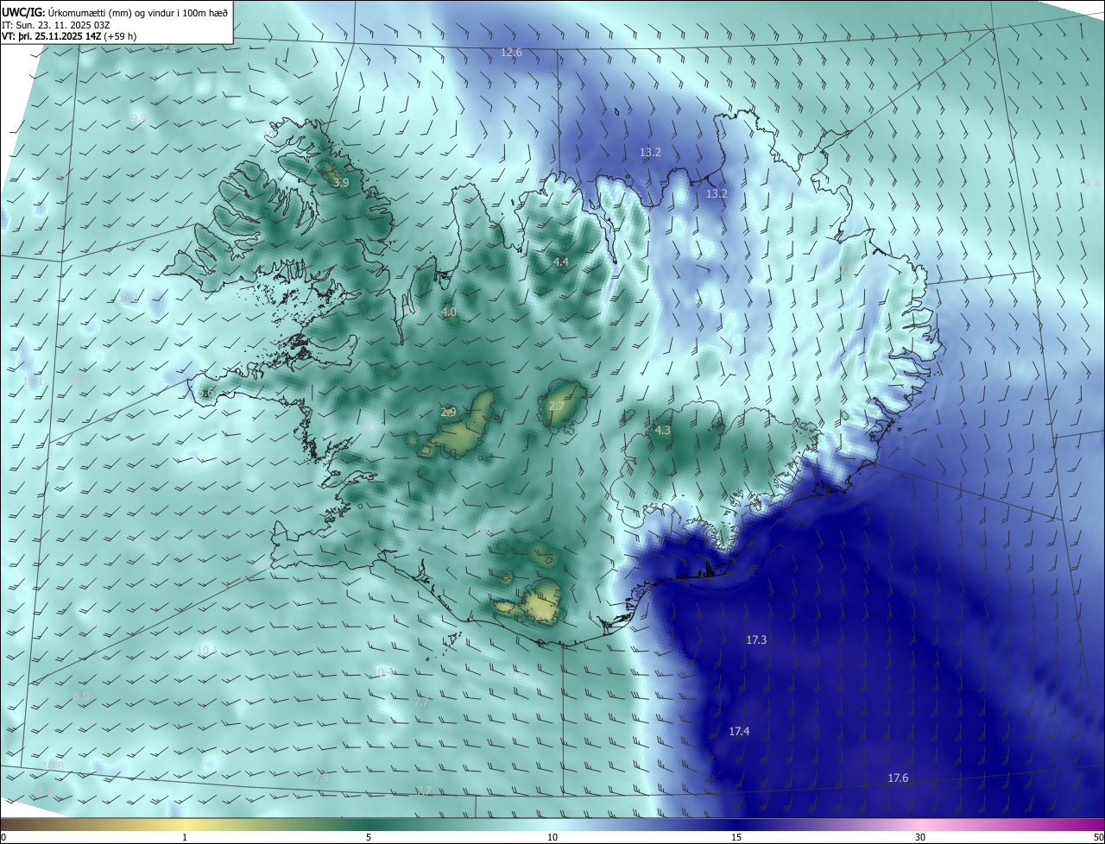Screen dimensions: 1105x844
Task: Select the 3.9 value label in the Westfjords
Action: point(341,183)
